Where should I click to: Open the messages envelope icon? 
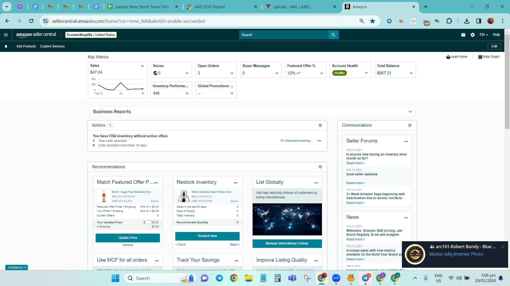[x=463, y=35]
